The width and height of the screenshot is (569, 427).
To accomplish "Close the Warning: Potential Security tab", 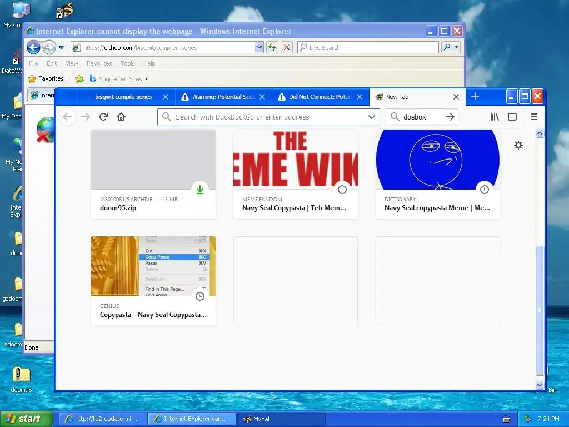I will [262, 97].
